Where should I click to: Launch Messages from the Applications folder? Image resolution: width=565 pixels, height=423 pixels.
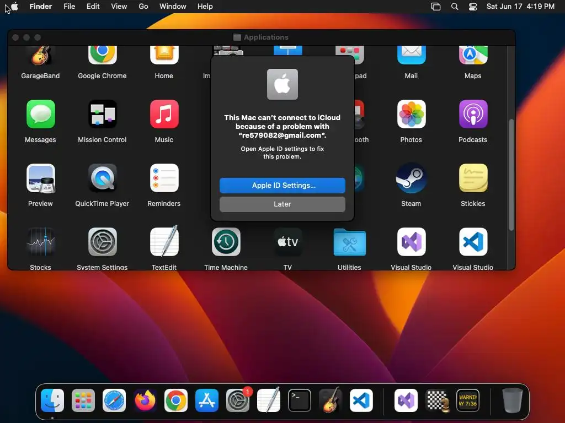pyautogui.click(x=41, y=115)
